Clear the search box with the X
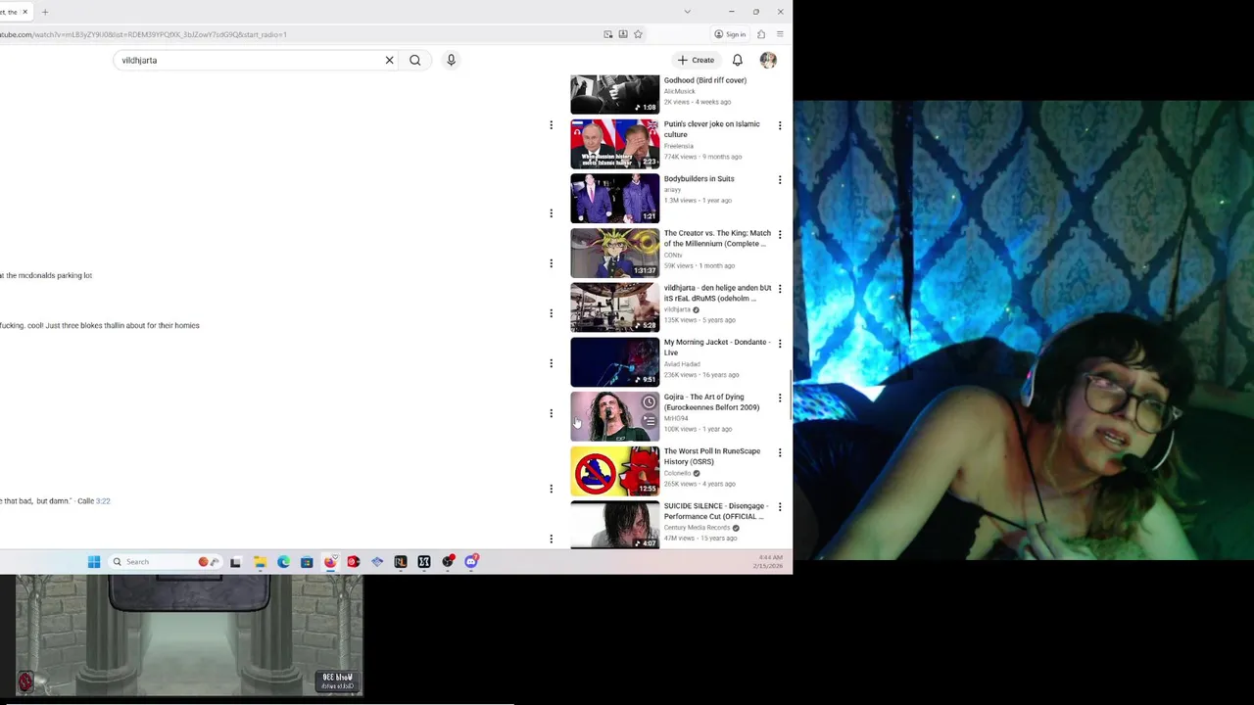The image size is (1254, 705). [389, 60]
